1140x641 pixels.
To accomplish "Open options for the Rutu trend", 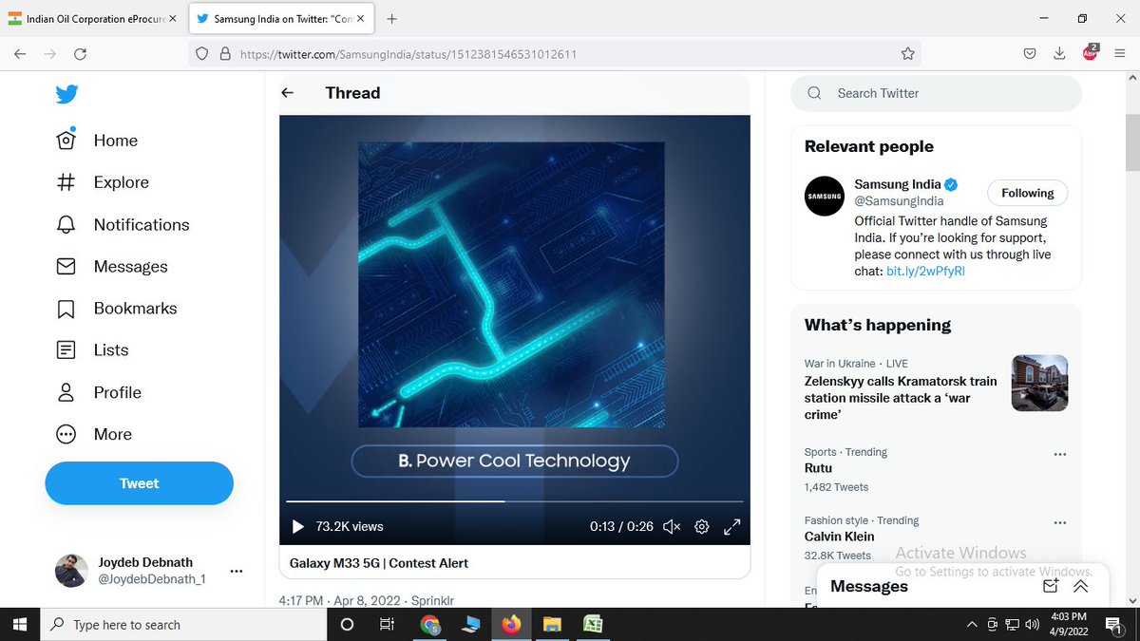I will click(1060, 454).
